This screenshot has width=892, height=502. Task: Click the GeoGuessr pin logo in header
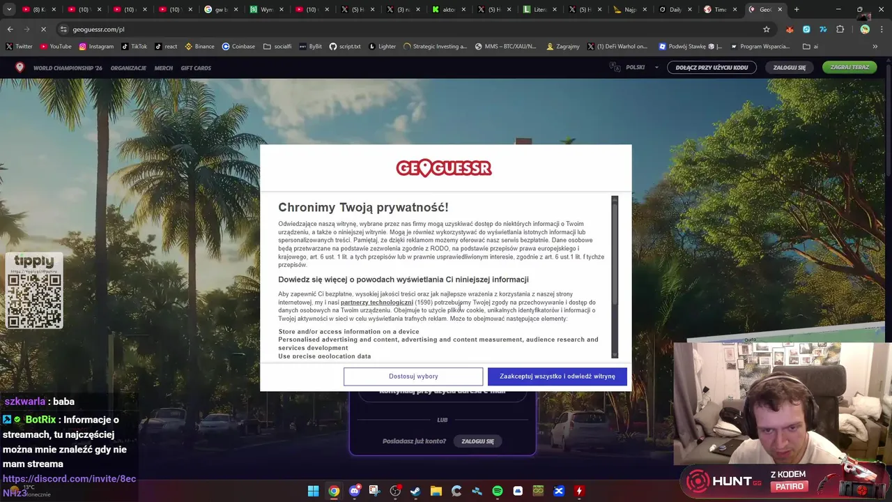[x=20, y=68]
